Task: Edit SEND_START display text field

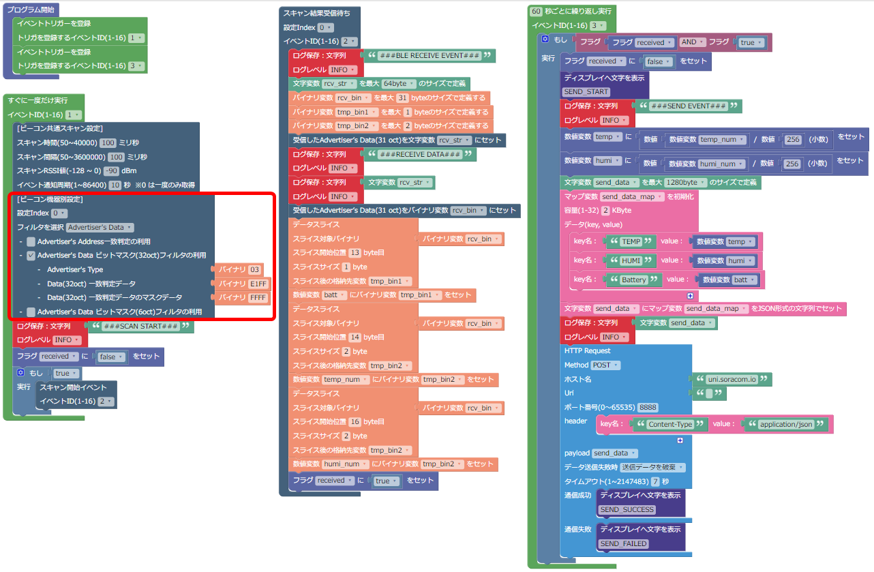Action: pos(587,91)
